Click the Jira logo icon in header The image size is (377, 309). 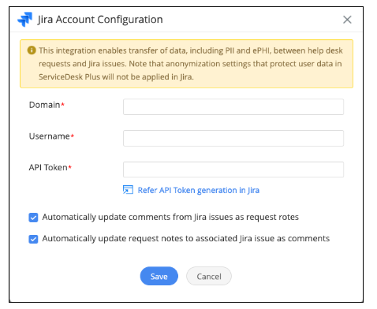coord(25,20)
